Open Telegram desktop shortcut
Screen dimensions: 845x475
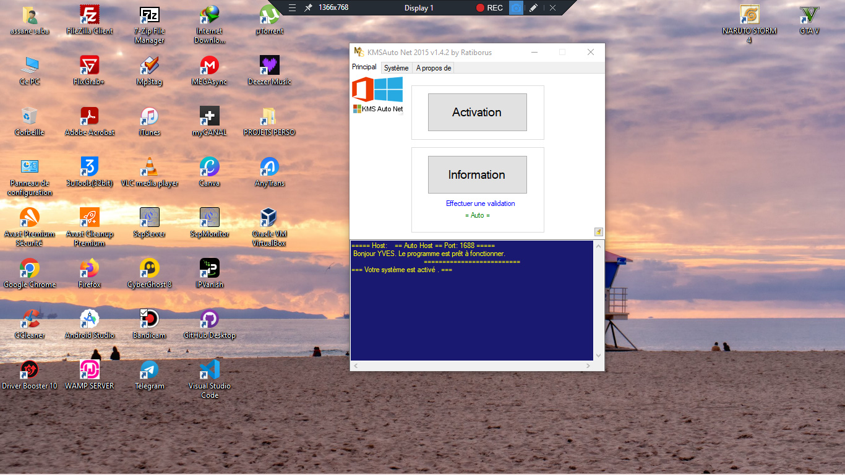149,375
